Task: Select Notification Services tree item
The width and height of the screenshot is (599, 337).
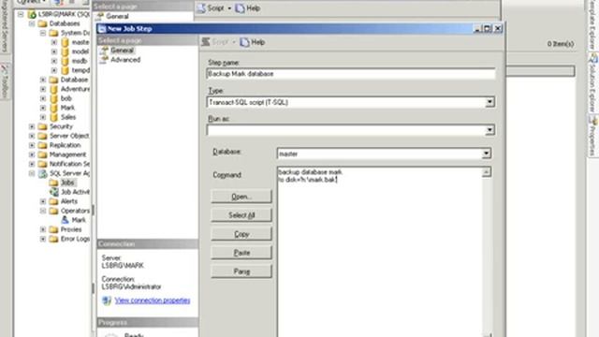Action: [x=69, y=164]
